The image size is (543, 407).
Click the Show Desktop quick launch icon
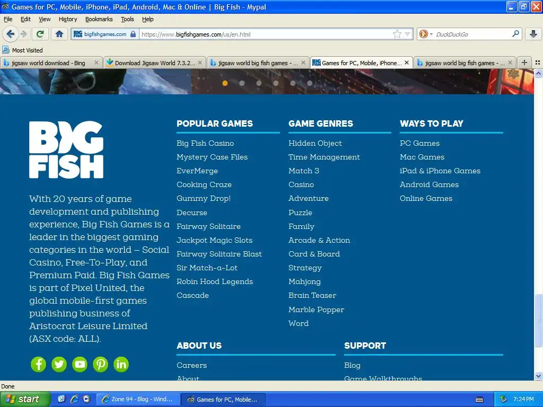[62, 399]
